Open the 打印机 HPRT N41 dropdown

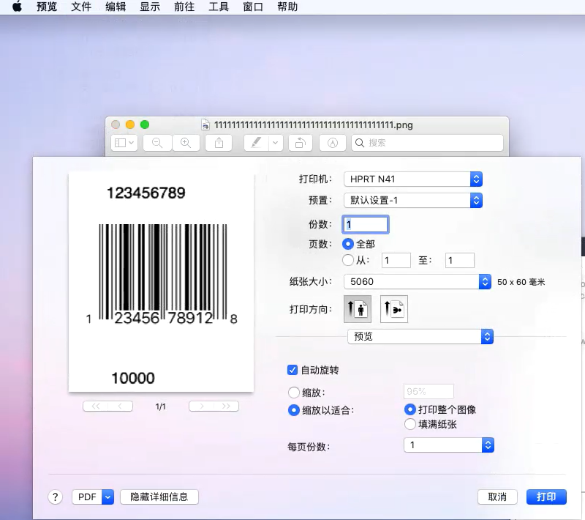coord(413,179)
